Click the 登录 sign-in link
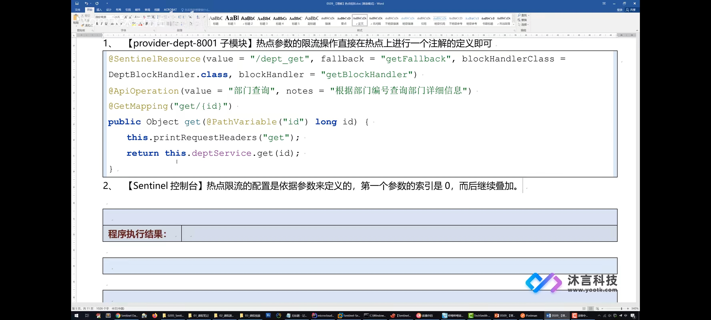711x320 pixels. point(619,10)
